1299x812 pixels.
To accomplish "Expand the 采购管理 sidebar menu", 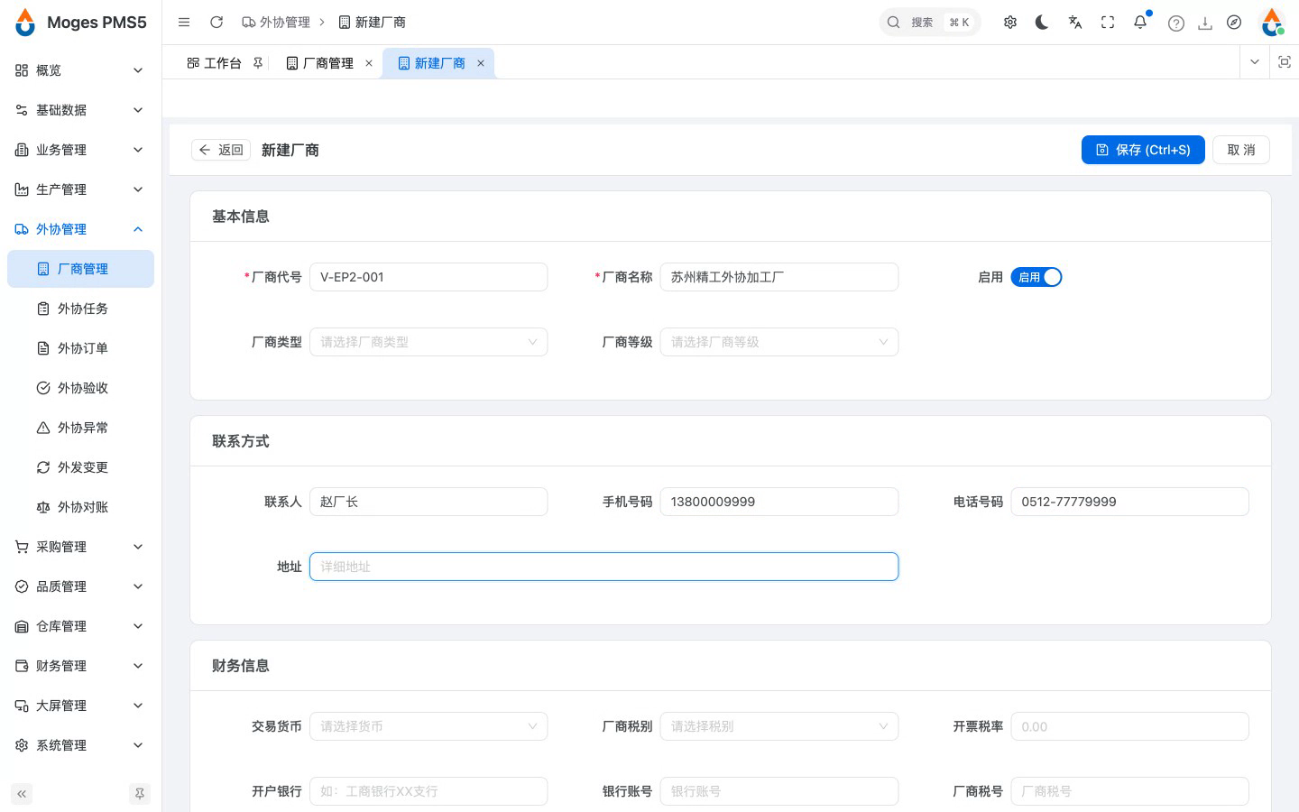I will [x=80, y=547].
